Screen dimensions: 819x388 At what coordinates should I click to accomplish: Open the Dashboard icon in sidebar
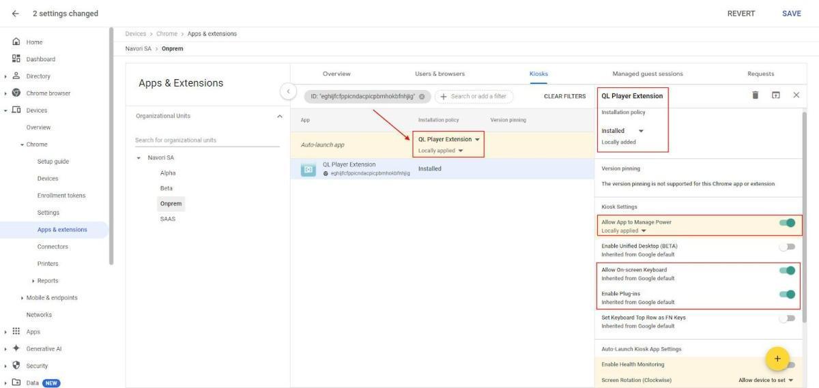(x=16, y=59)
